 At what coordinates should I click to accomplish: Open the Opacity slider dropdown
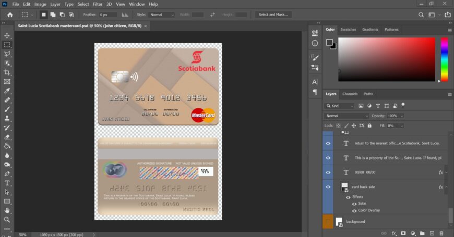[x=402, y=116]
